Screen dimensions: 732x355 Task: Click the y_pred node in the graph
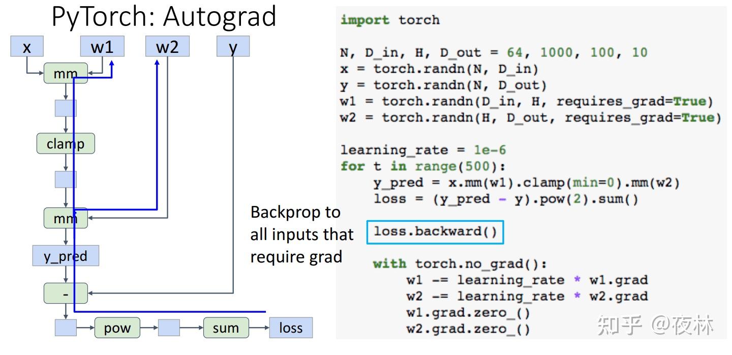66,256
